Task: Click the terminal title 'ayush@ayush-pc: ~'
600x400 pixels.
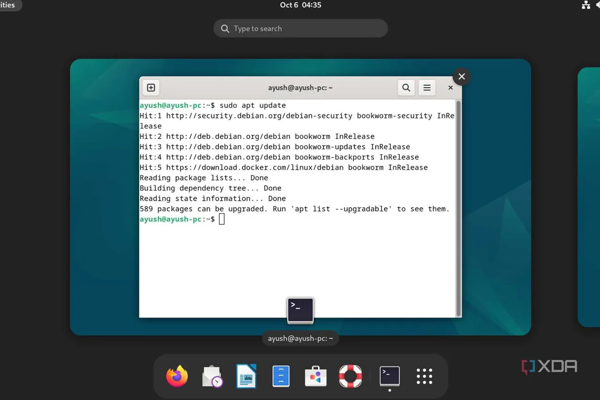Action: [x=300, y=88]
